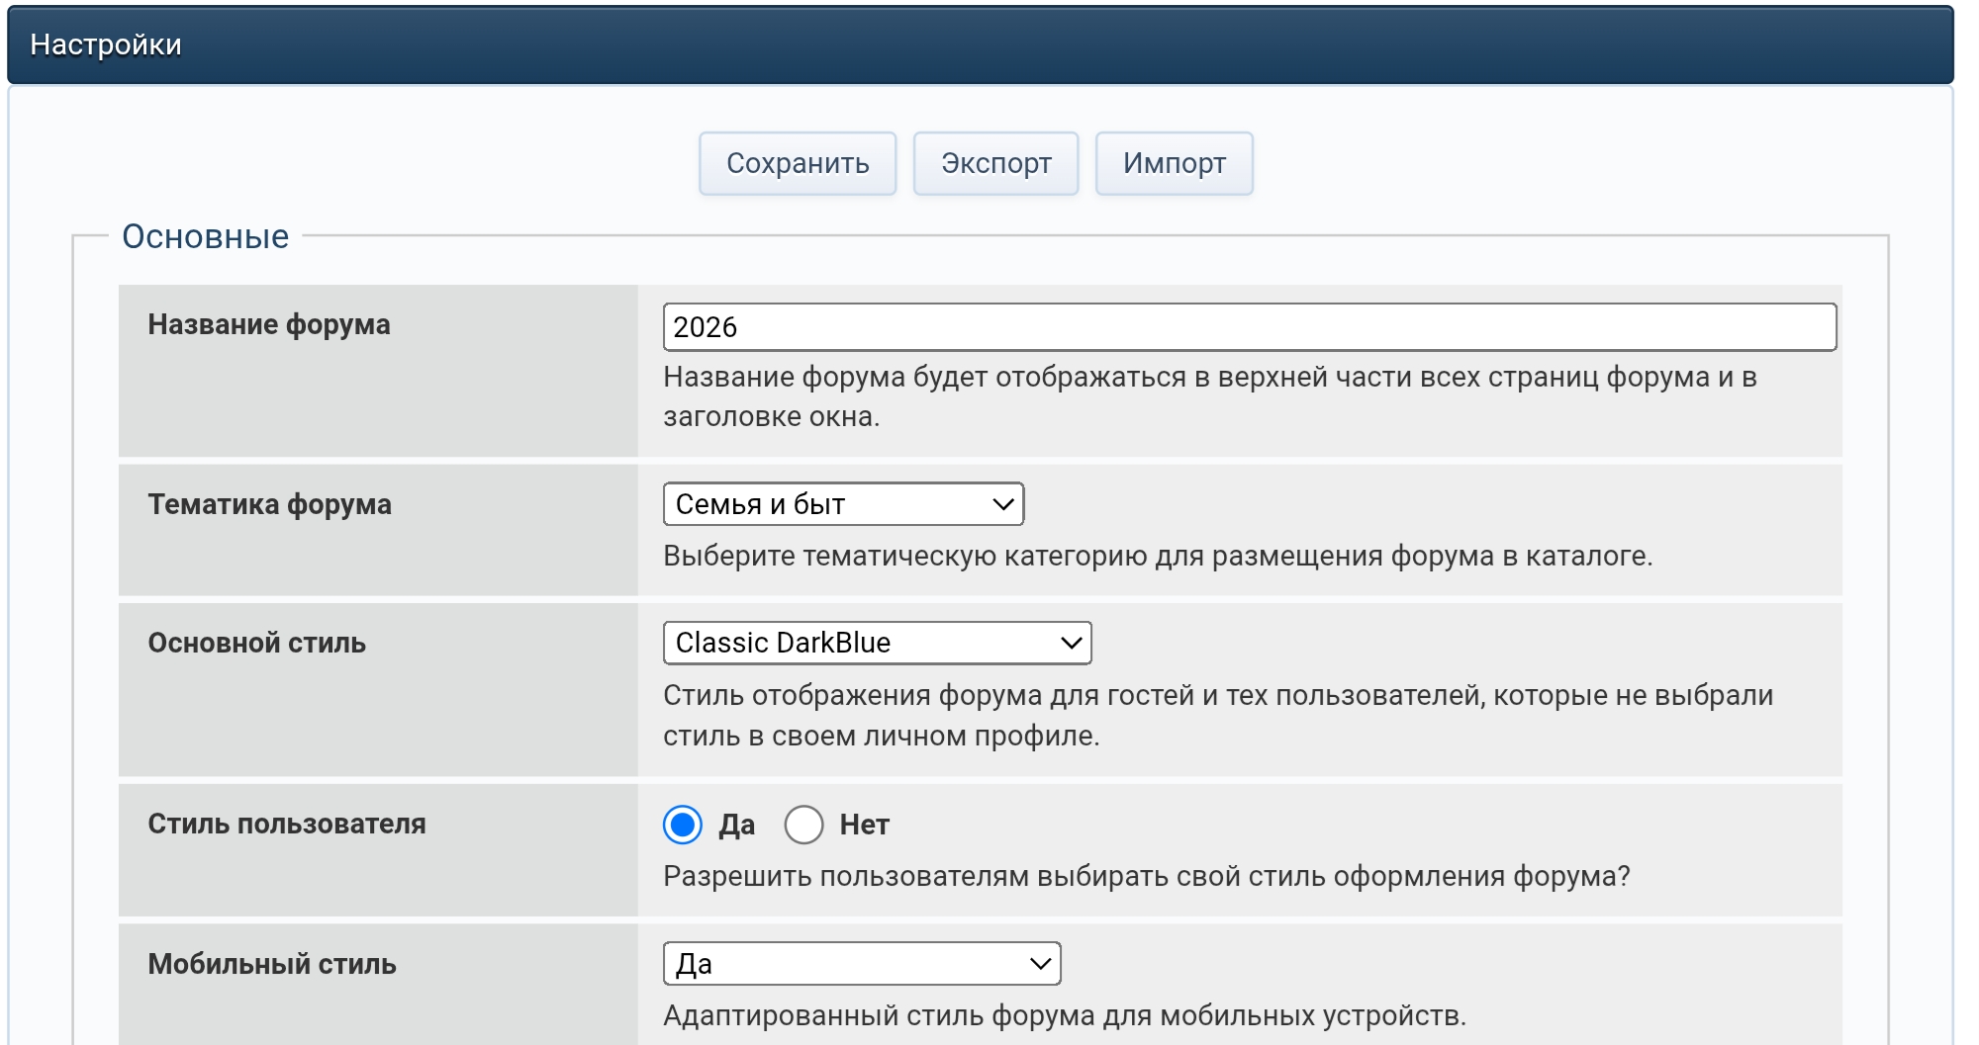
Task: Select the Нет radio for Стиль пользователя
Action: coord(803,825)
